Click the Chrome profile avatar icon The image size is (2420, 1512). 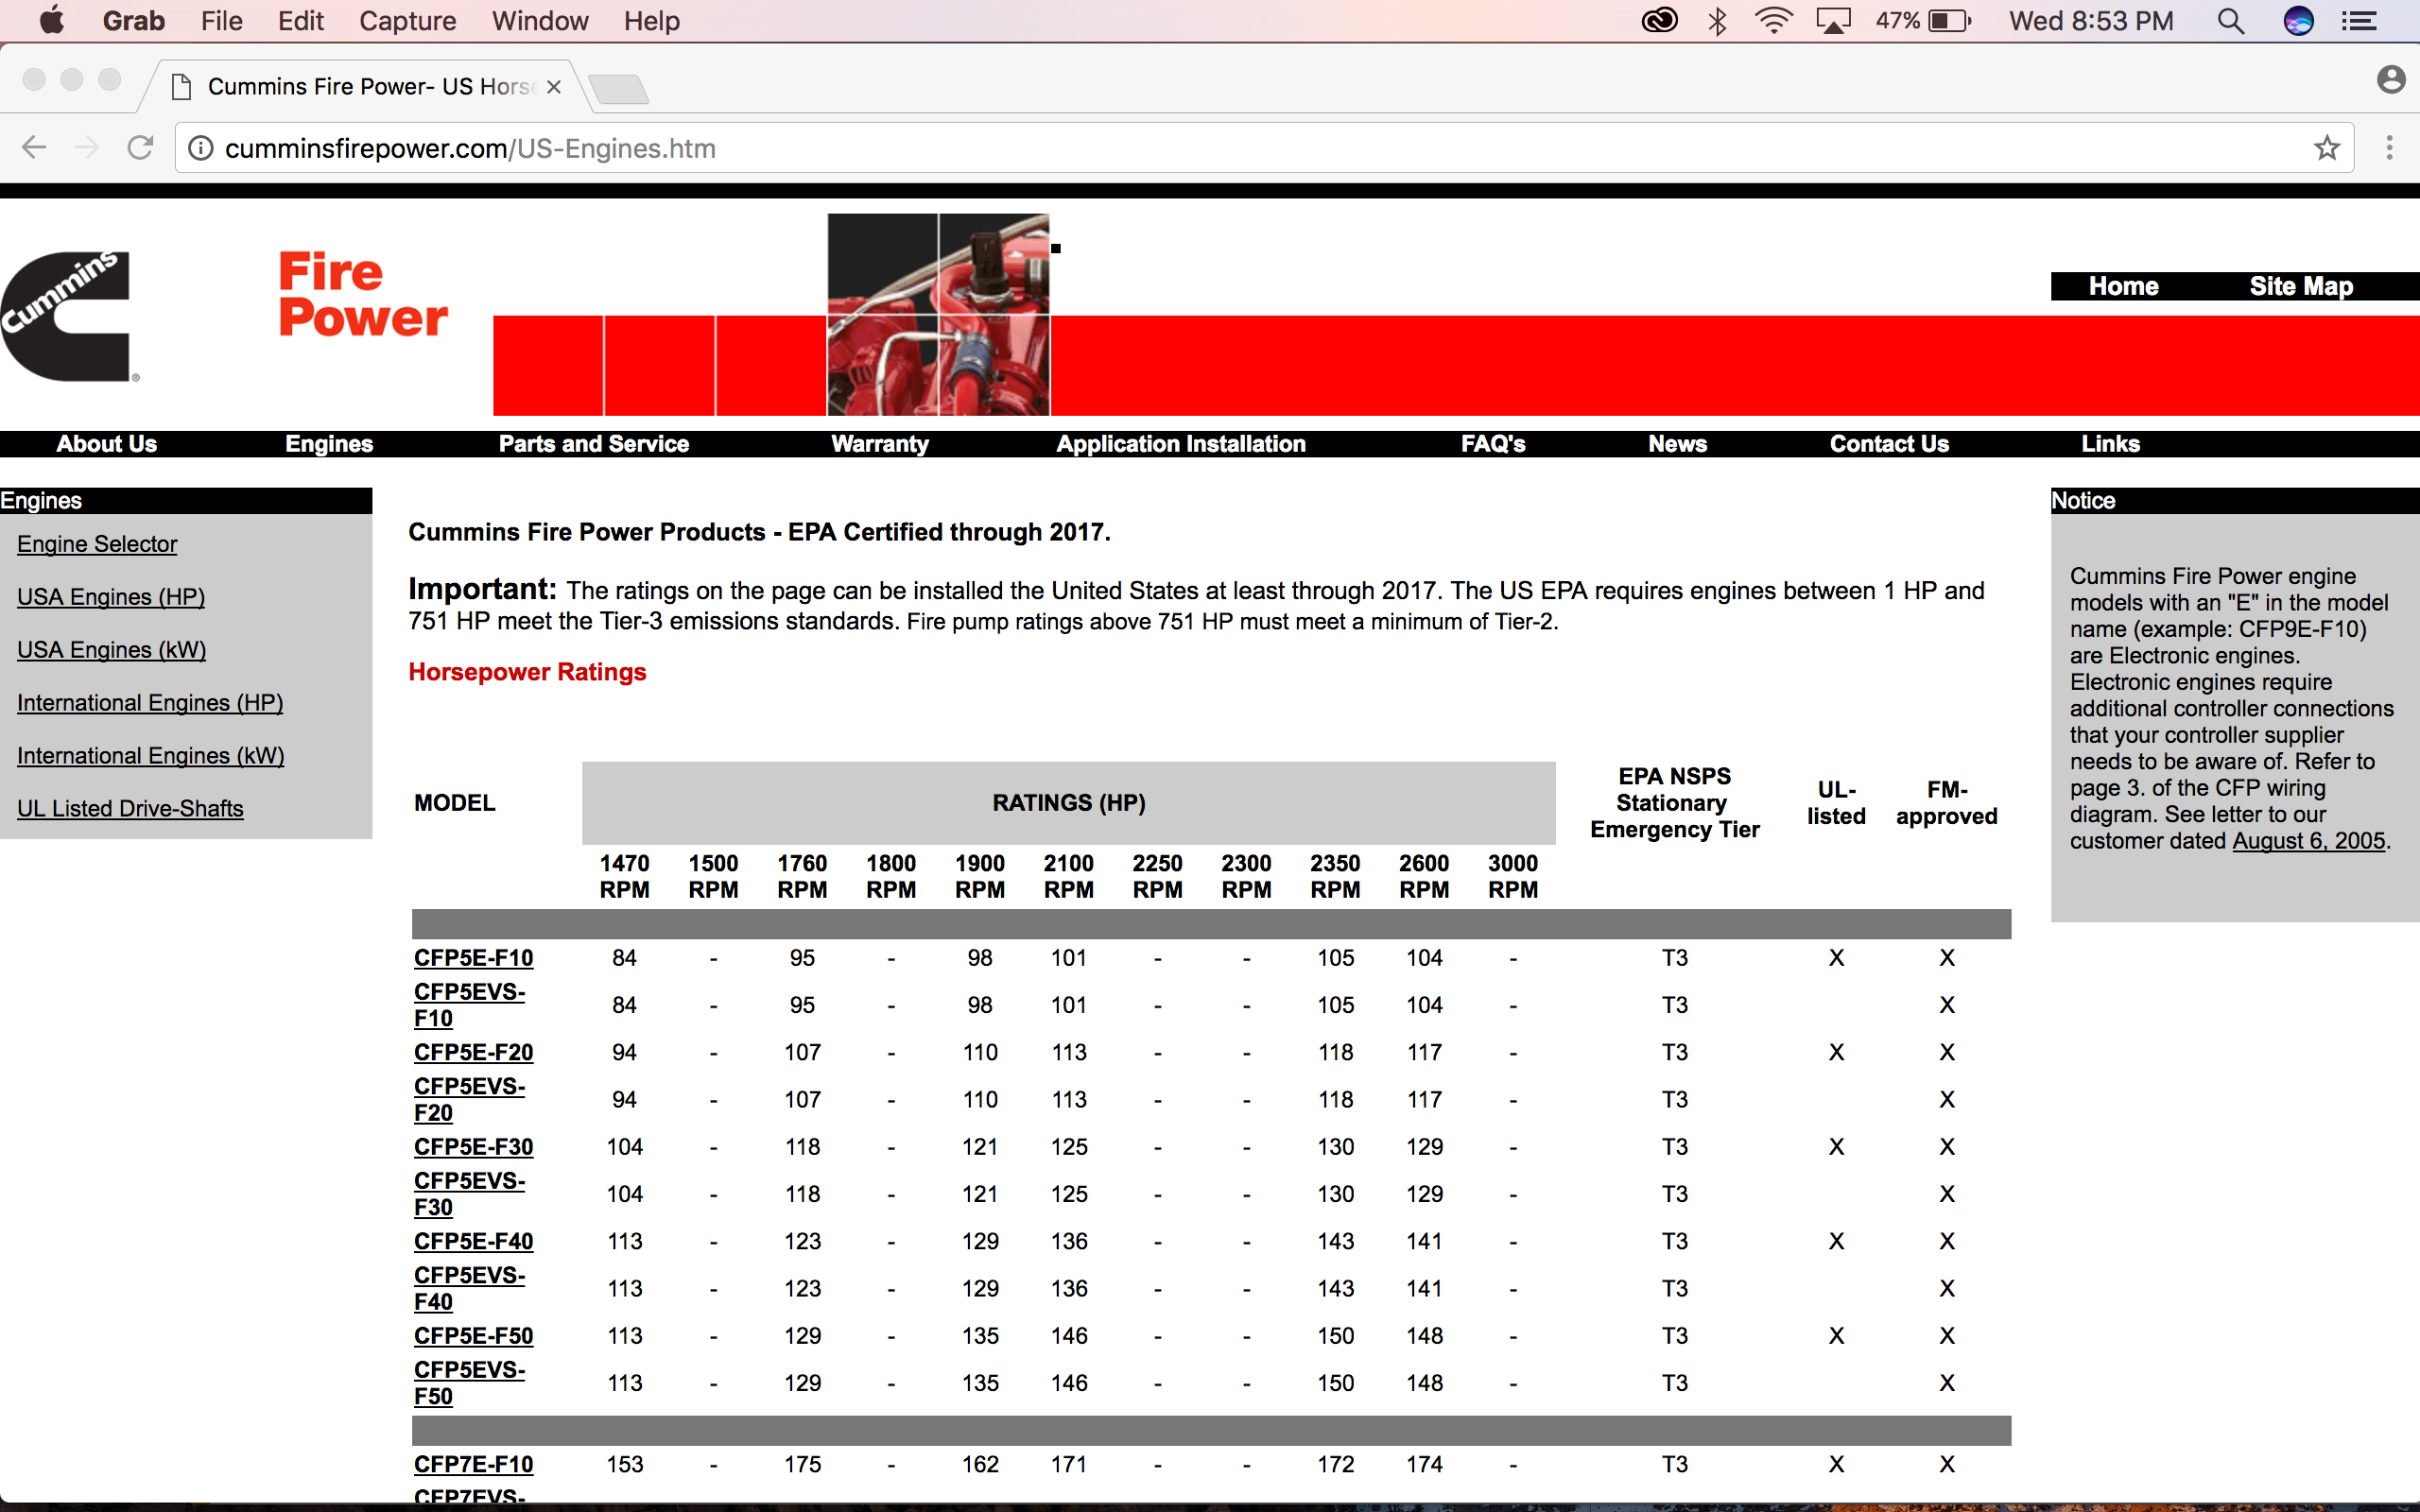2390,79
